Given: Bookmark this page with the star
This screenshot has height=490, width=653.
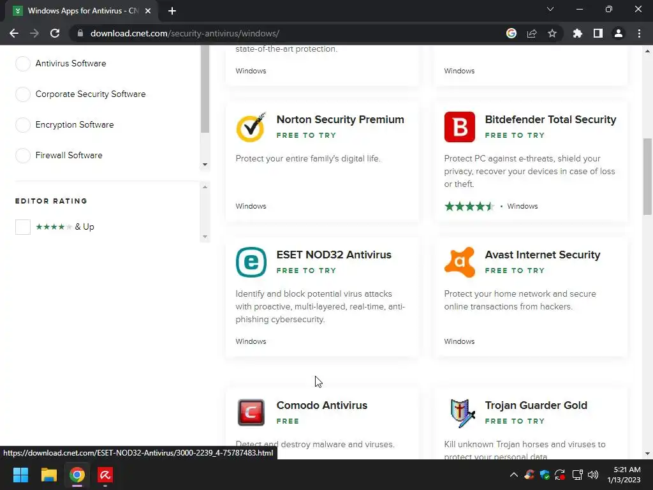Looking at the screenshot, I should click(x=552, y=33).
